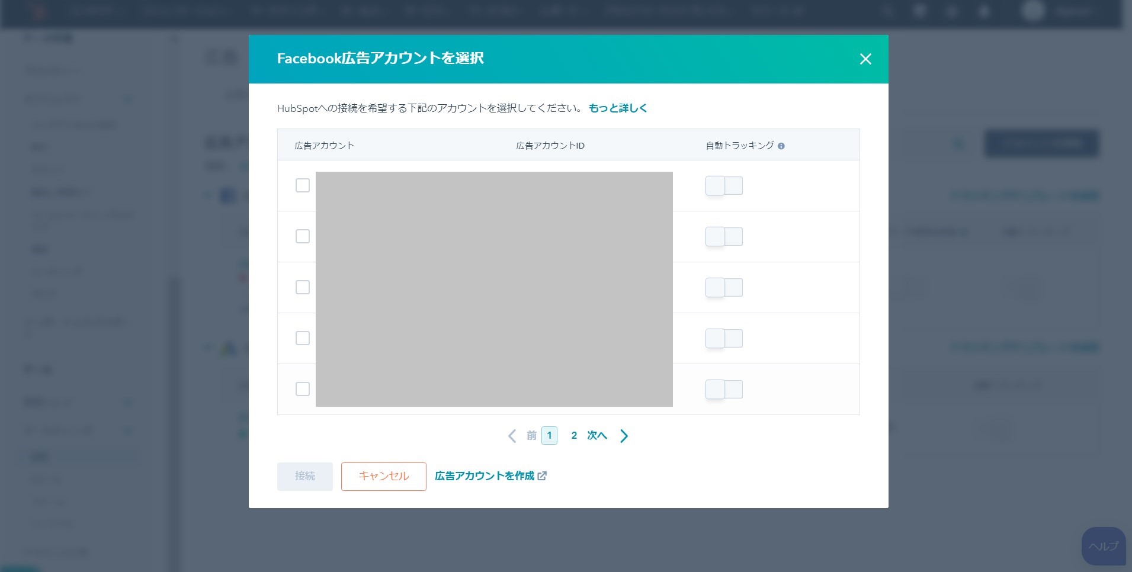Check the second ad account row checkbox
The height and width of the screenshot is (572, 1132).
[303, 236]
